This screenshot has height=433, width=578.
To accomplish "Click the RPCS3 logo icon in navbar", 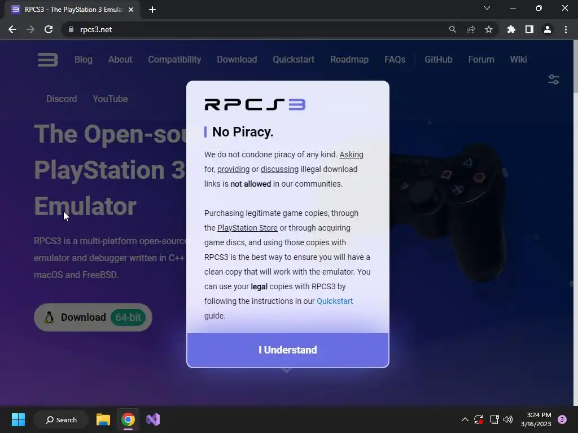I will point(48,60).
